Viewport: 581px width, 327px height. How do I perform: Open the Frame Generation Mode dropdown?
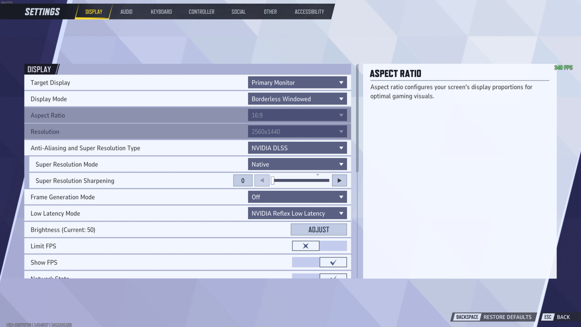pos(297,197)
